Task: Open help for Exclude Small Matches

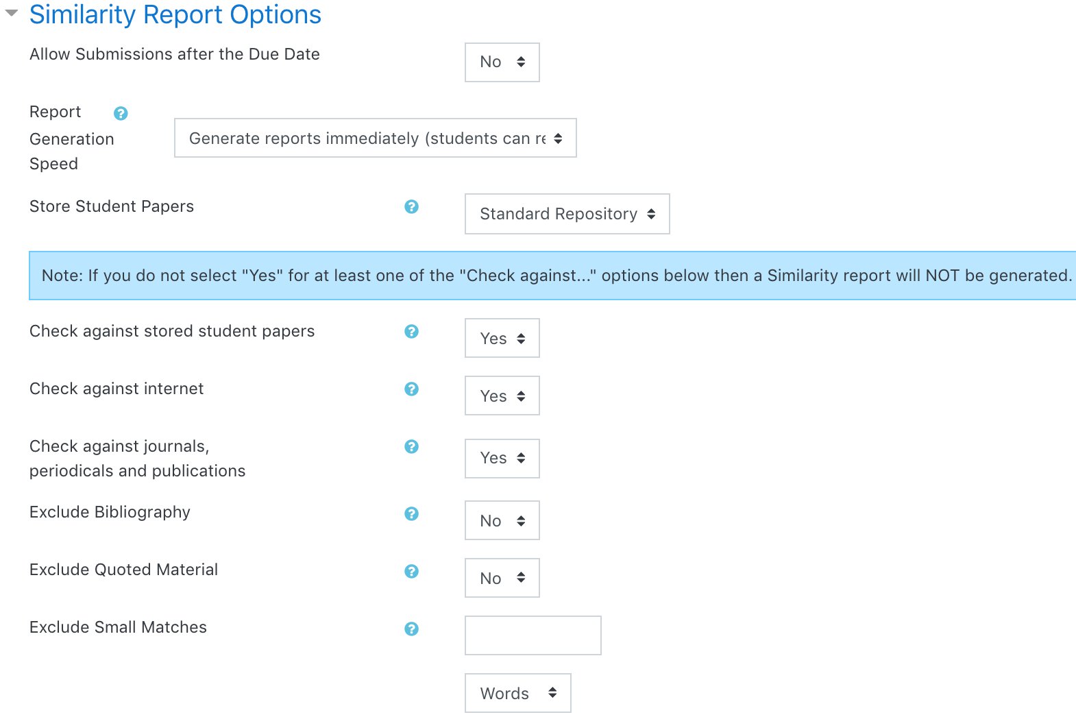Action: [x=411, y=629]
